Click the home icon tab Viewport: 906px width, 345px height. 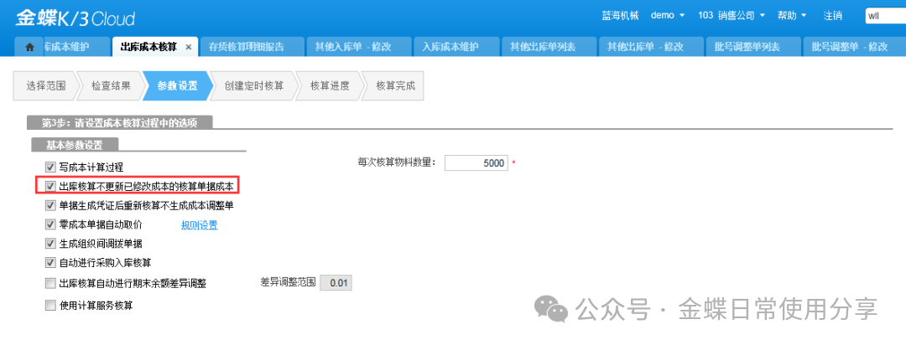[x=29, y=47]
